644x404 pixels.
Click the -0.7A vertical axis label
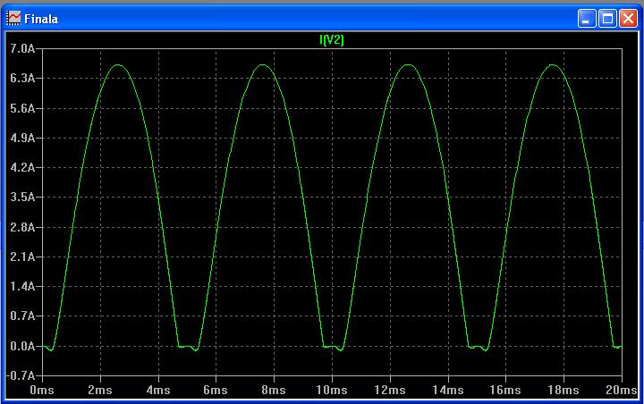[21, 375]
